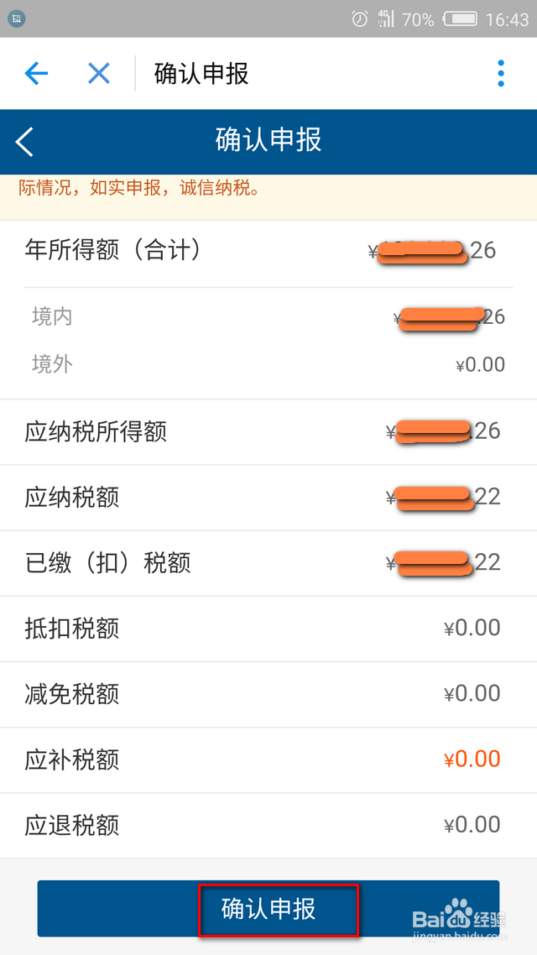The image size is (537, 955).
Task: Close the page with the X icon
Action: coord(99,74)
